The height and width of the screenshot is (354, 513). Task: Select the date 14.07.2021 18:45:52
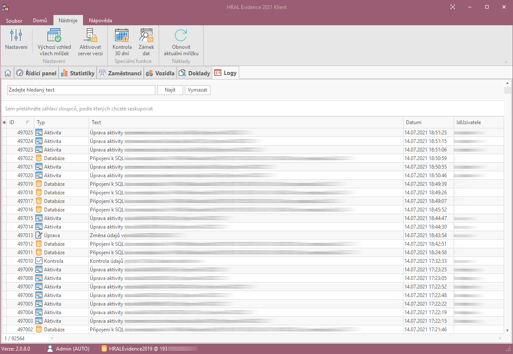coord(425,209)
